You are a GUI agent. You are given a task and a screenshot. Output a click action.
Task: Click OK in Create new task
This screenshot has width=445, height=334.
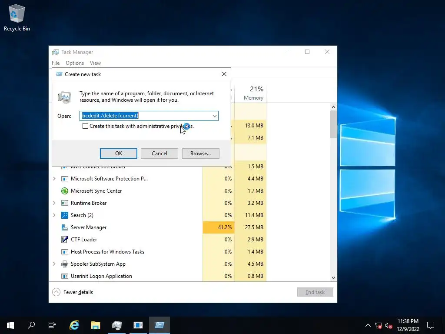(x=119, y=154)
